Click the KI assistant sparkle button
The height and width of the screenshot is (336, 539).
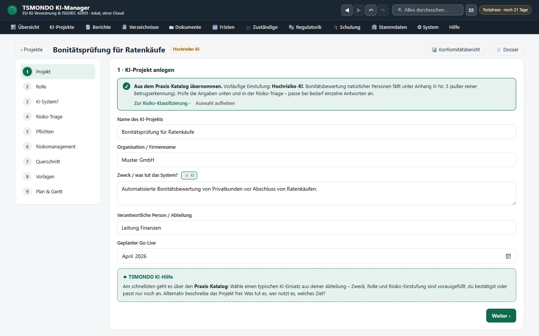coord(189,175)
